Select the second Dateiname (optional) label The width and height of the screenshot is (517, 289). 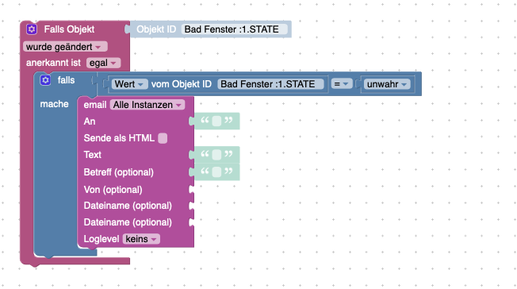(128, 222)
